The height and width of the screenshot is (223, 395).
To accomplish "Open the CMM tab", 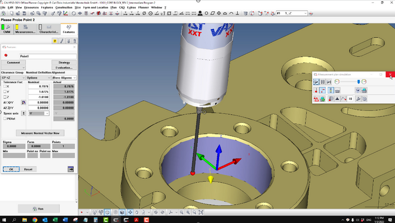I will (x=7, y=29).
